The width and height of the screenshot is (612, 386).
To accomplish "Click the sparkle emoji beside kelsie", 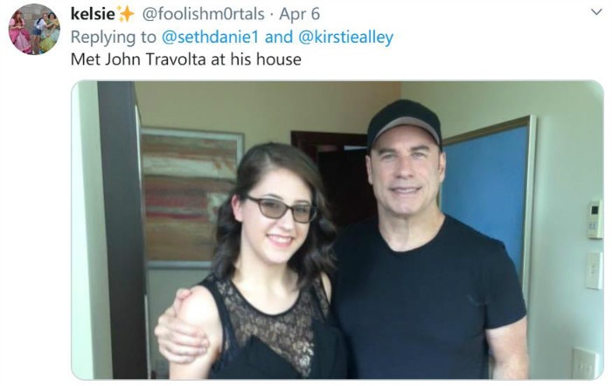I will [126, 14].
